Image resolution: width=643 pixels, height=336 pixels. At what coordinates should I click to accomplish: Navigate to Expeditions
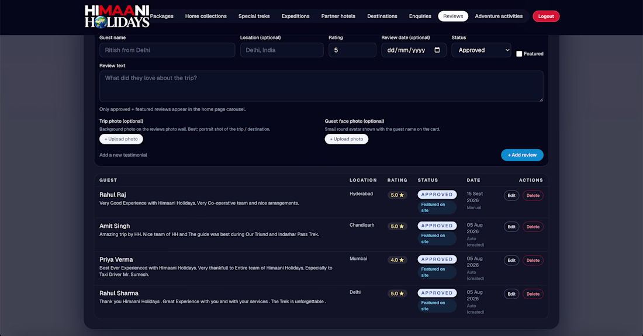click(295, 16)
